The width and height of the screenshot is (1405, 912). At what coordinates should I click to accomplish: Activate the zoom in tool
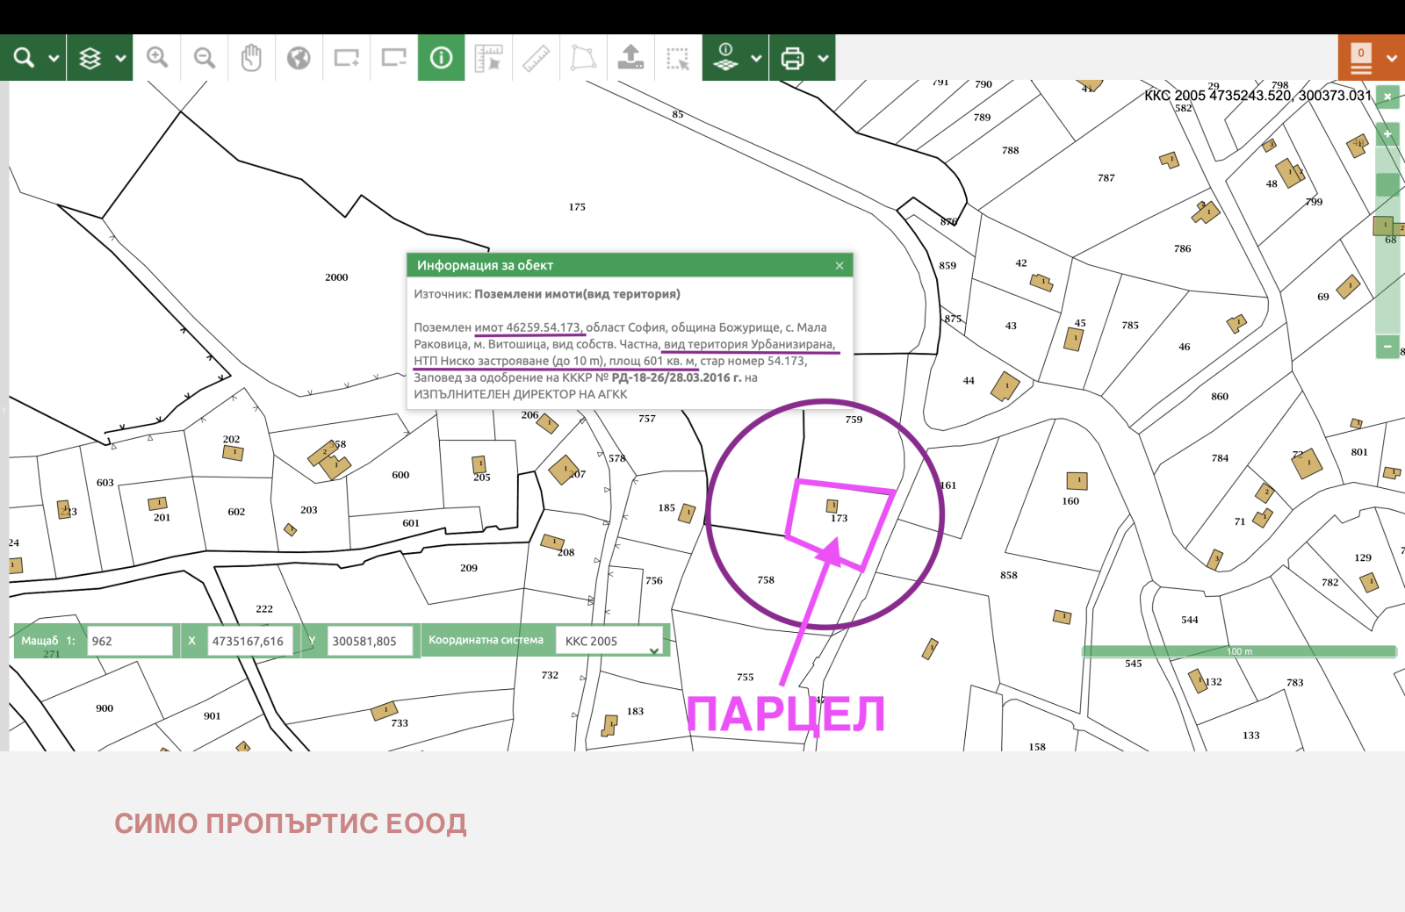click(x=158, y=57)
